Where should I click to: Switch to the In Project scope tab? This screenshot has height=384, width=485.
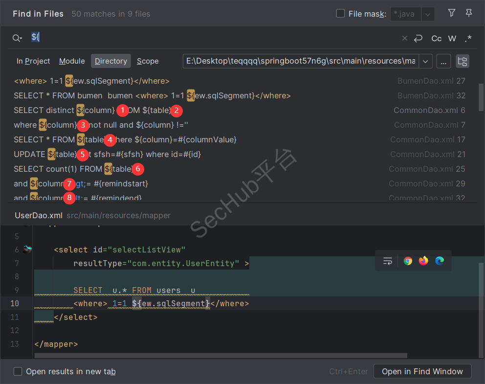click(33, 61)
